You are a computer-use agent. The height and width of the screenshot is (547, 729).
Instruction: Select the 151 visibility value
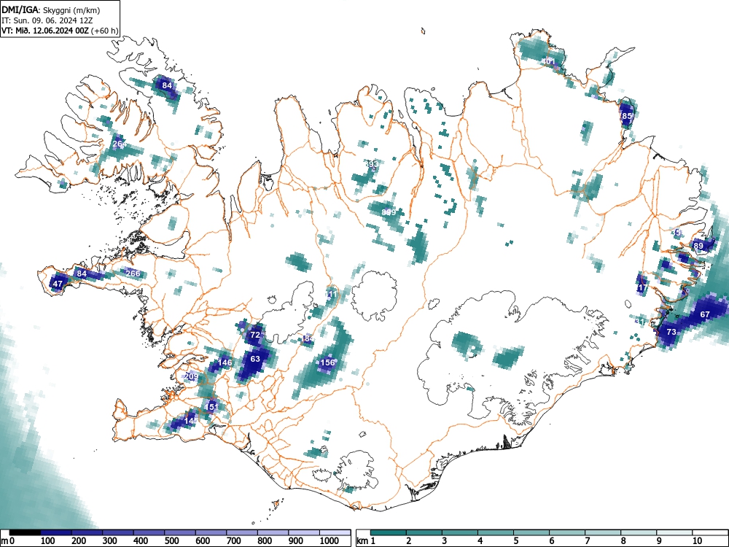211,406
